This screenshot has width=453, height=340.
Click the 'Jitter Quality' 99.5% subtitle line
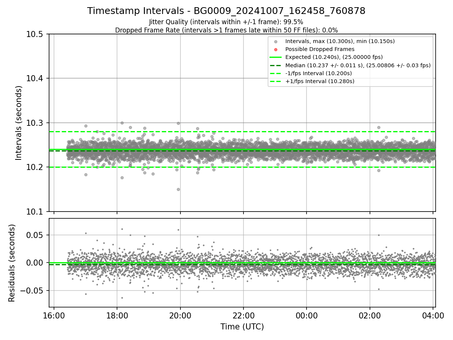pos(226,22)
